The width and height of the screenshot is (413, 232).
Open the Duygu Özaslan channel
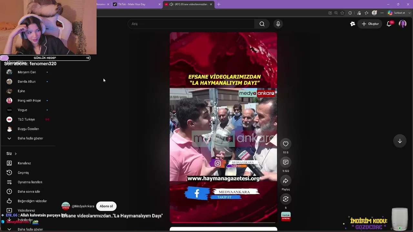[28, 129]
